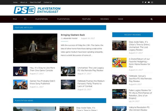Click the Hellblade Pushes the Medium thumbnail
This screenshot has height=111, width=166.
tap(68, 85)
